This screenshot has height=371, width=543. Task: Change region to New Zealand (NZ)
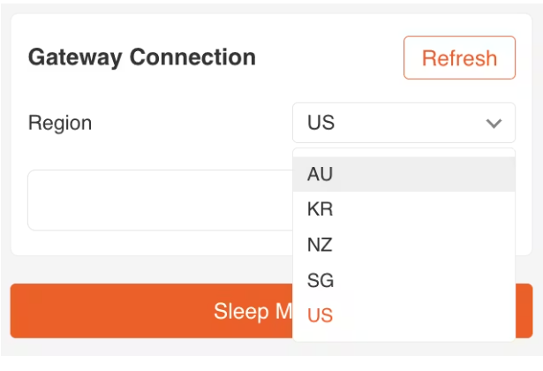(403, 245)
